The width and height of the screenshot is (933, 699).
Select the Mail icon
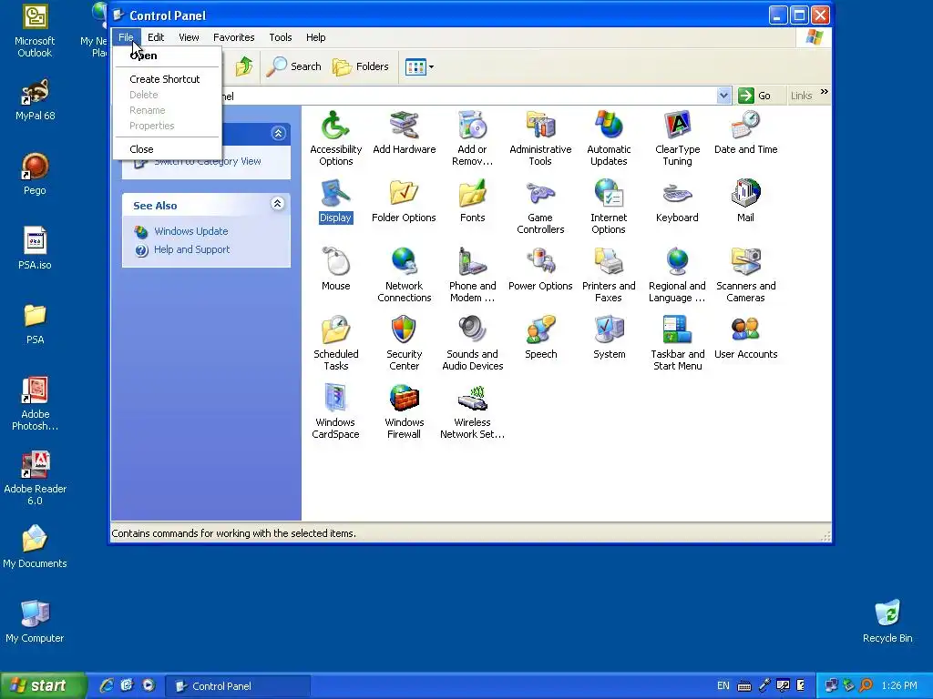pyautogui.click(x=745, y=201)
